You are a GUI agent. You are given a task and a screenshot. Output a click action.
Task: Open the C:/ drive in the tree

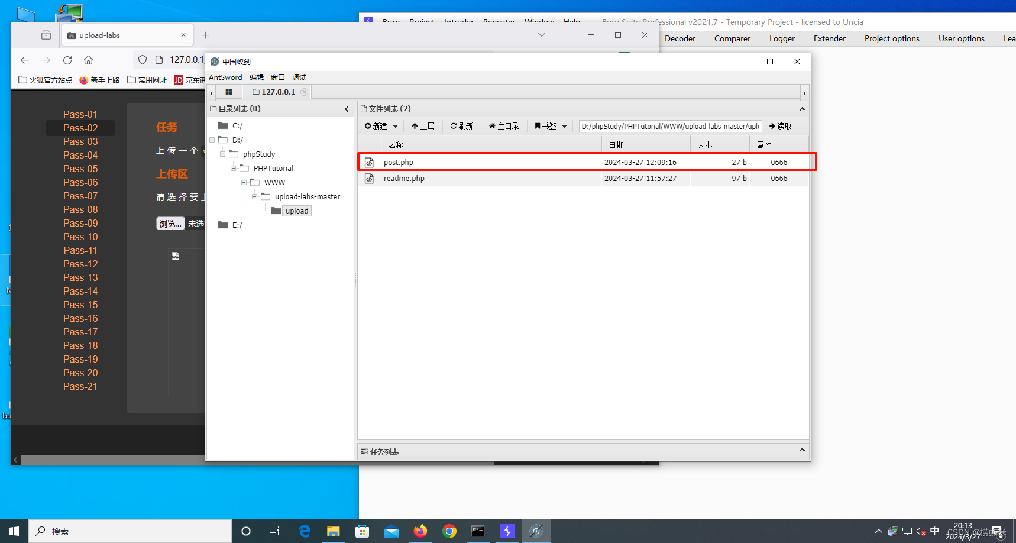[x=237, y=125]
